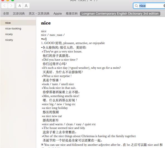Viewport: 165px width, 148px height.
Task: Click the translation '真是个惊喜！'
Action: (52, 80)
